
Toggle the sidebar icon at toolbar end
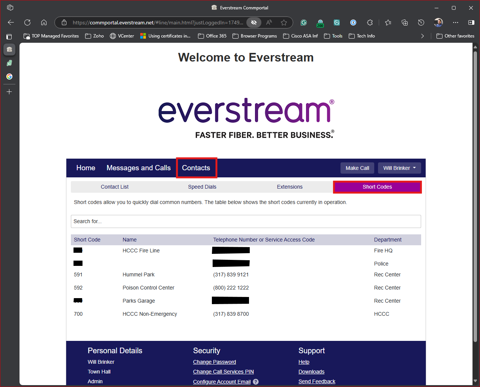(471, 22)
